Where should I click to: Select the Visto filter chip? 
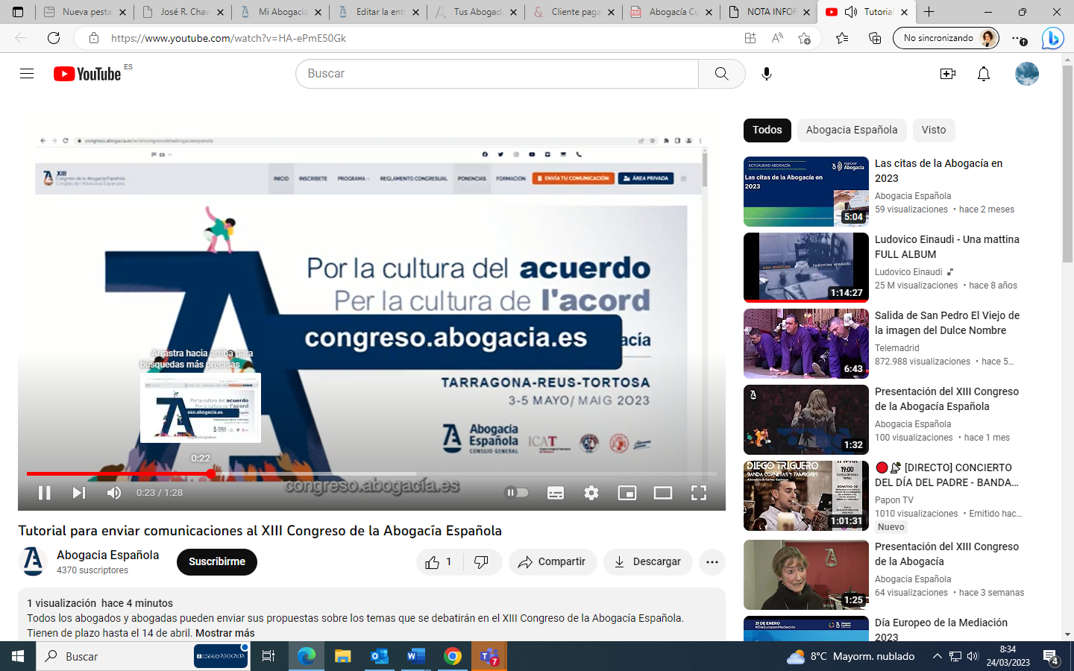(934, 130)
